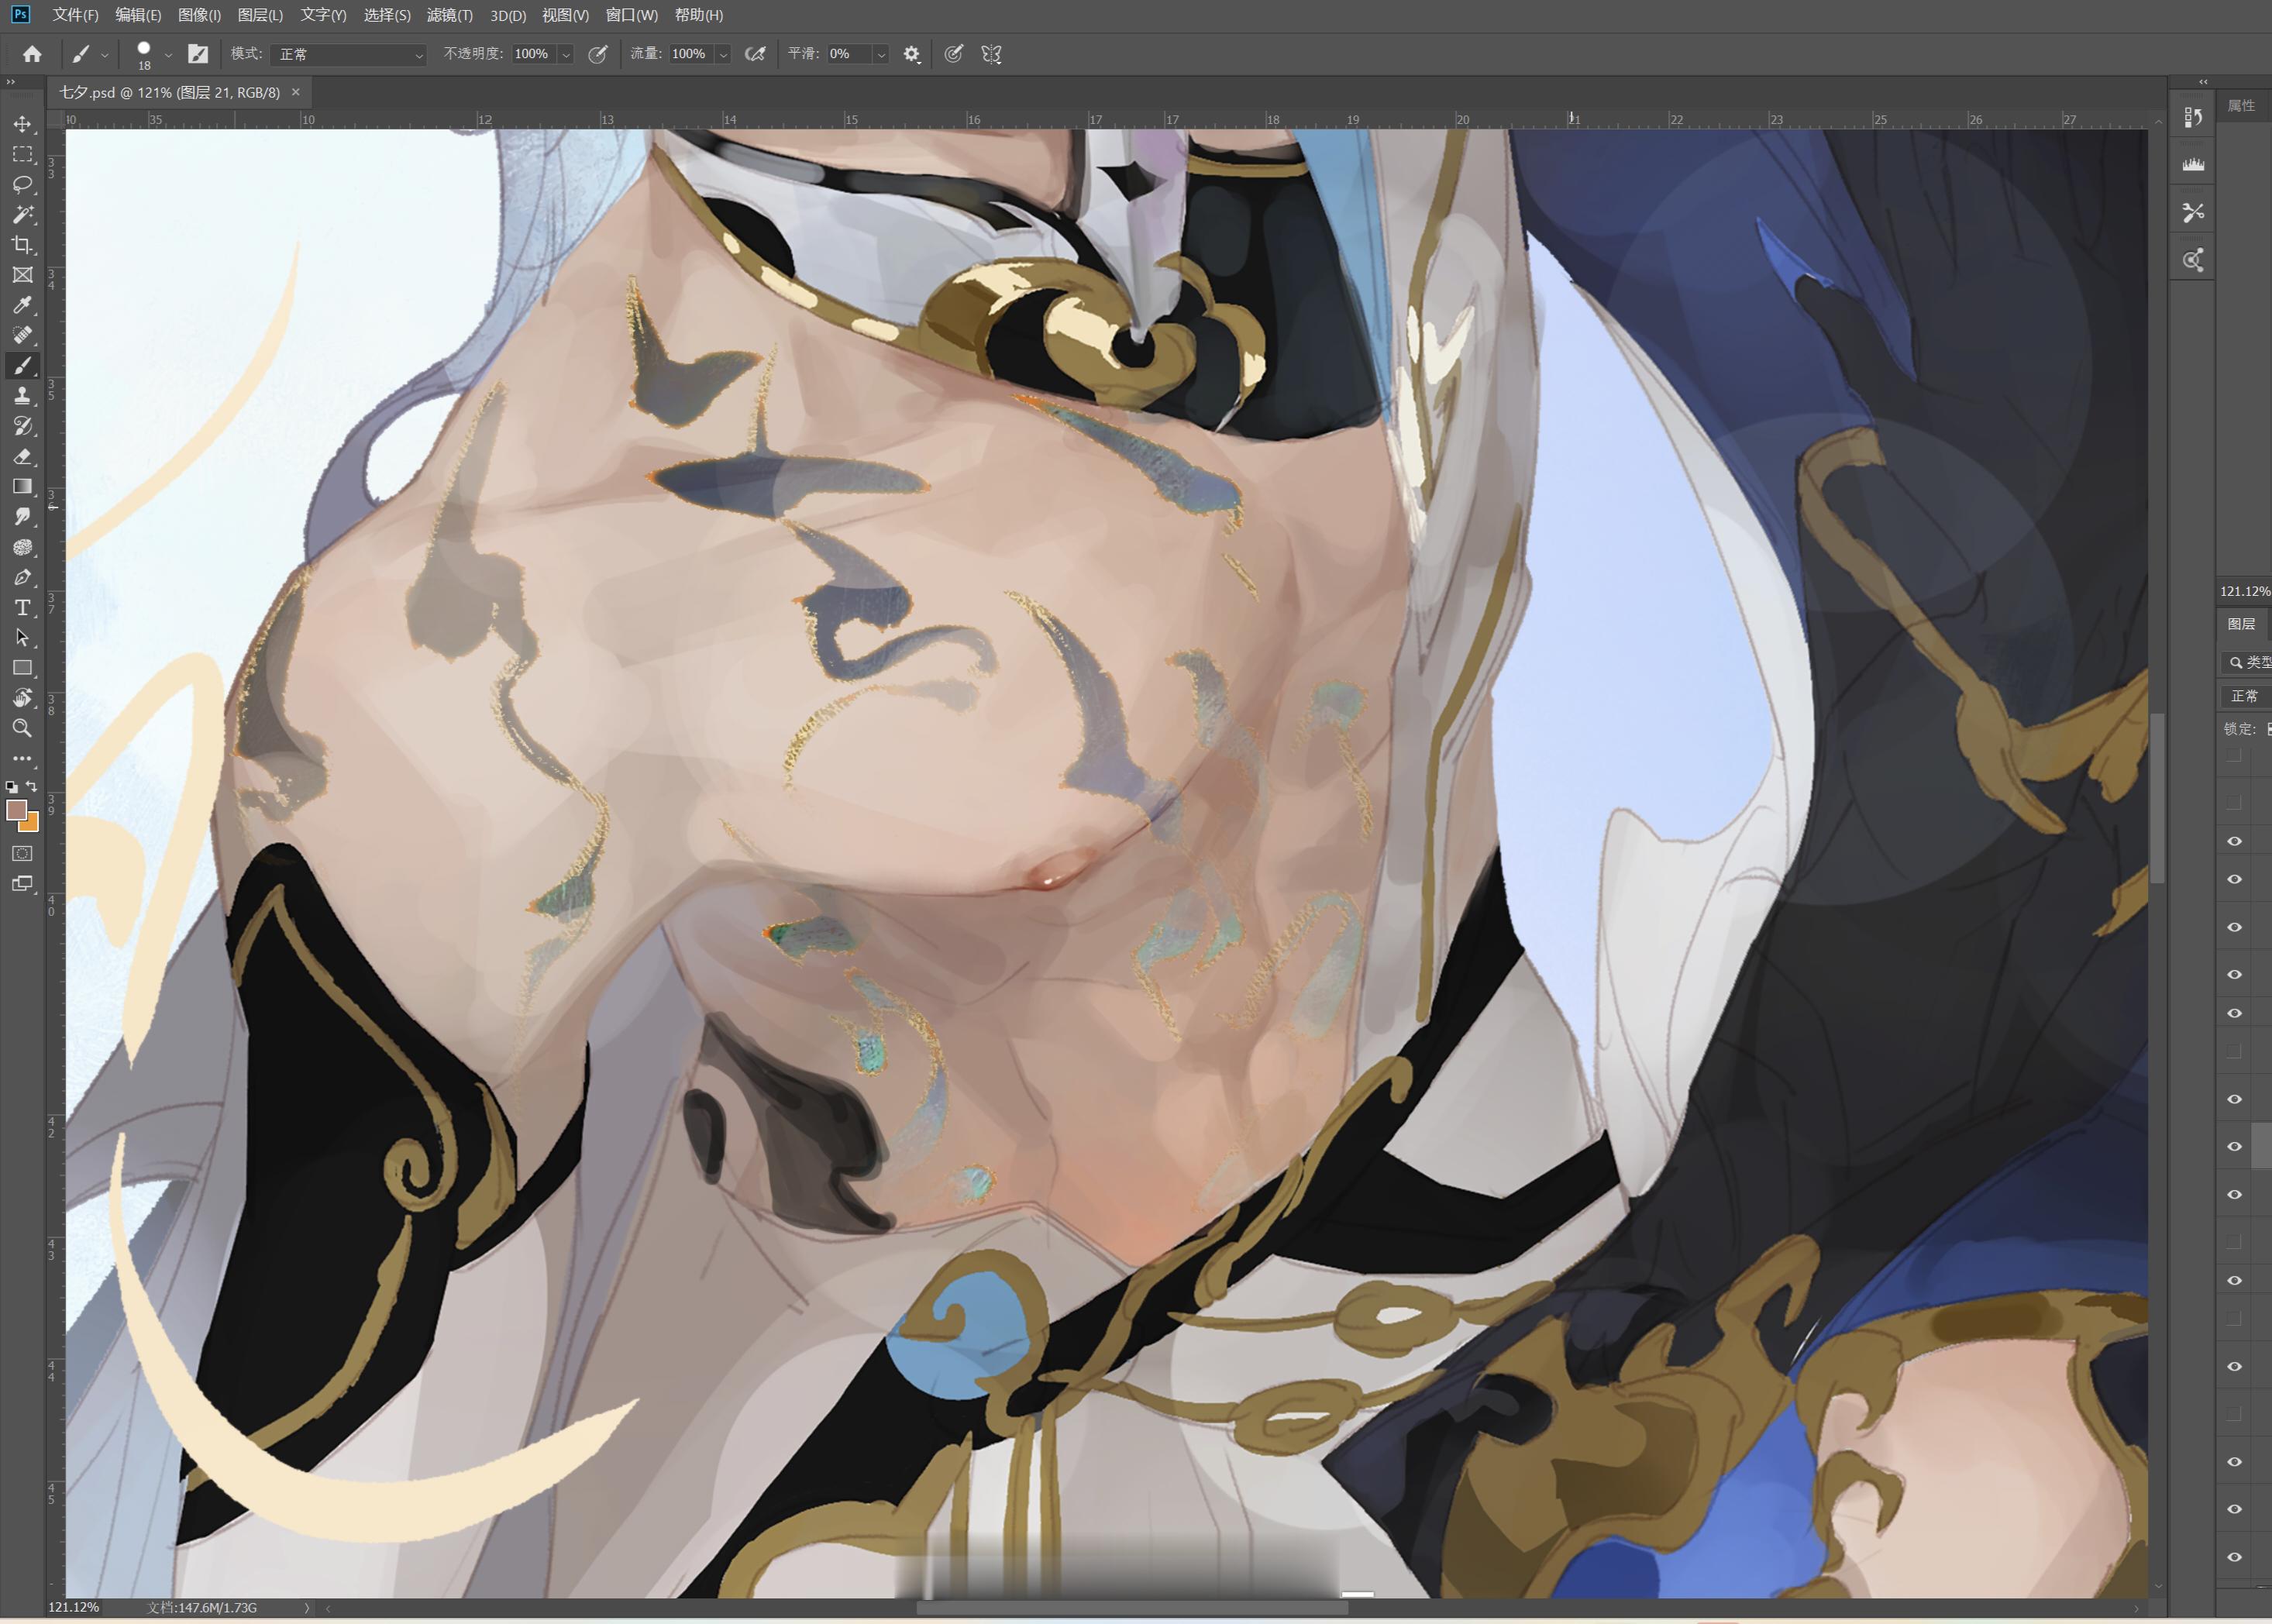Select the Healing Brush tool
The height and width of the screenshot is (1624, 2272).
tap(22, 335)
